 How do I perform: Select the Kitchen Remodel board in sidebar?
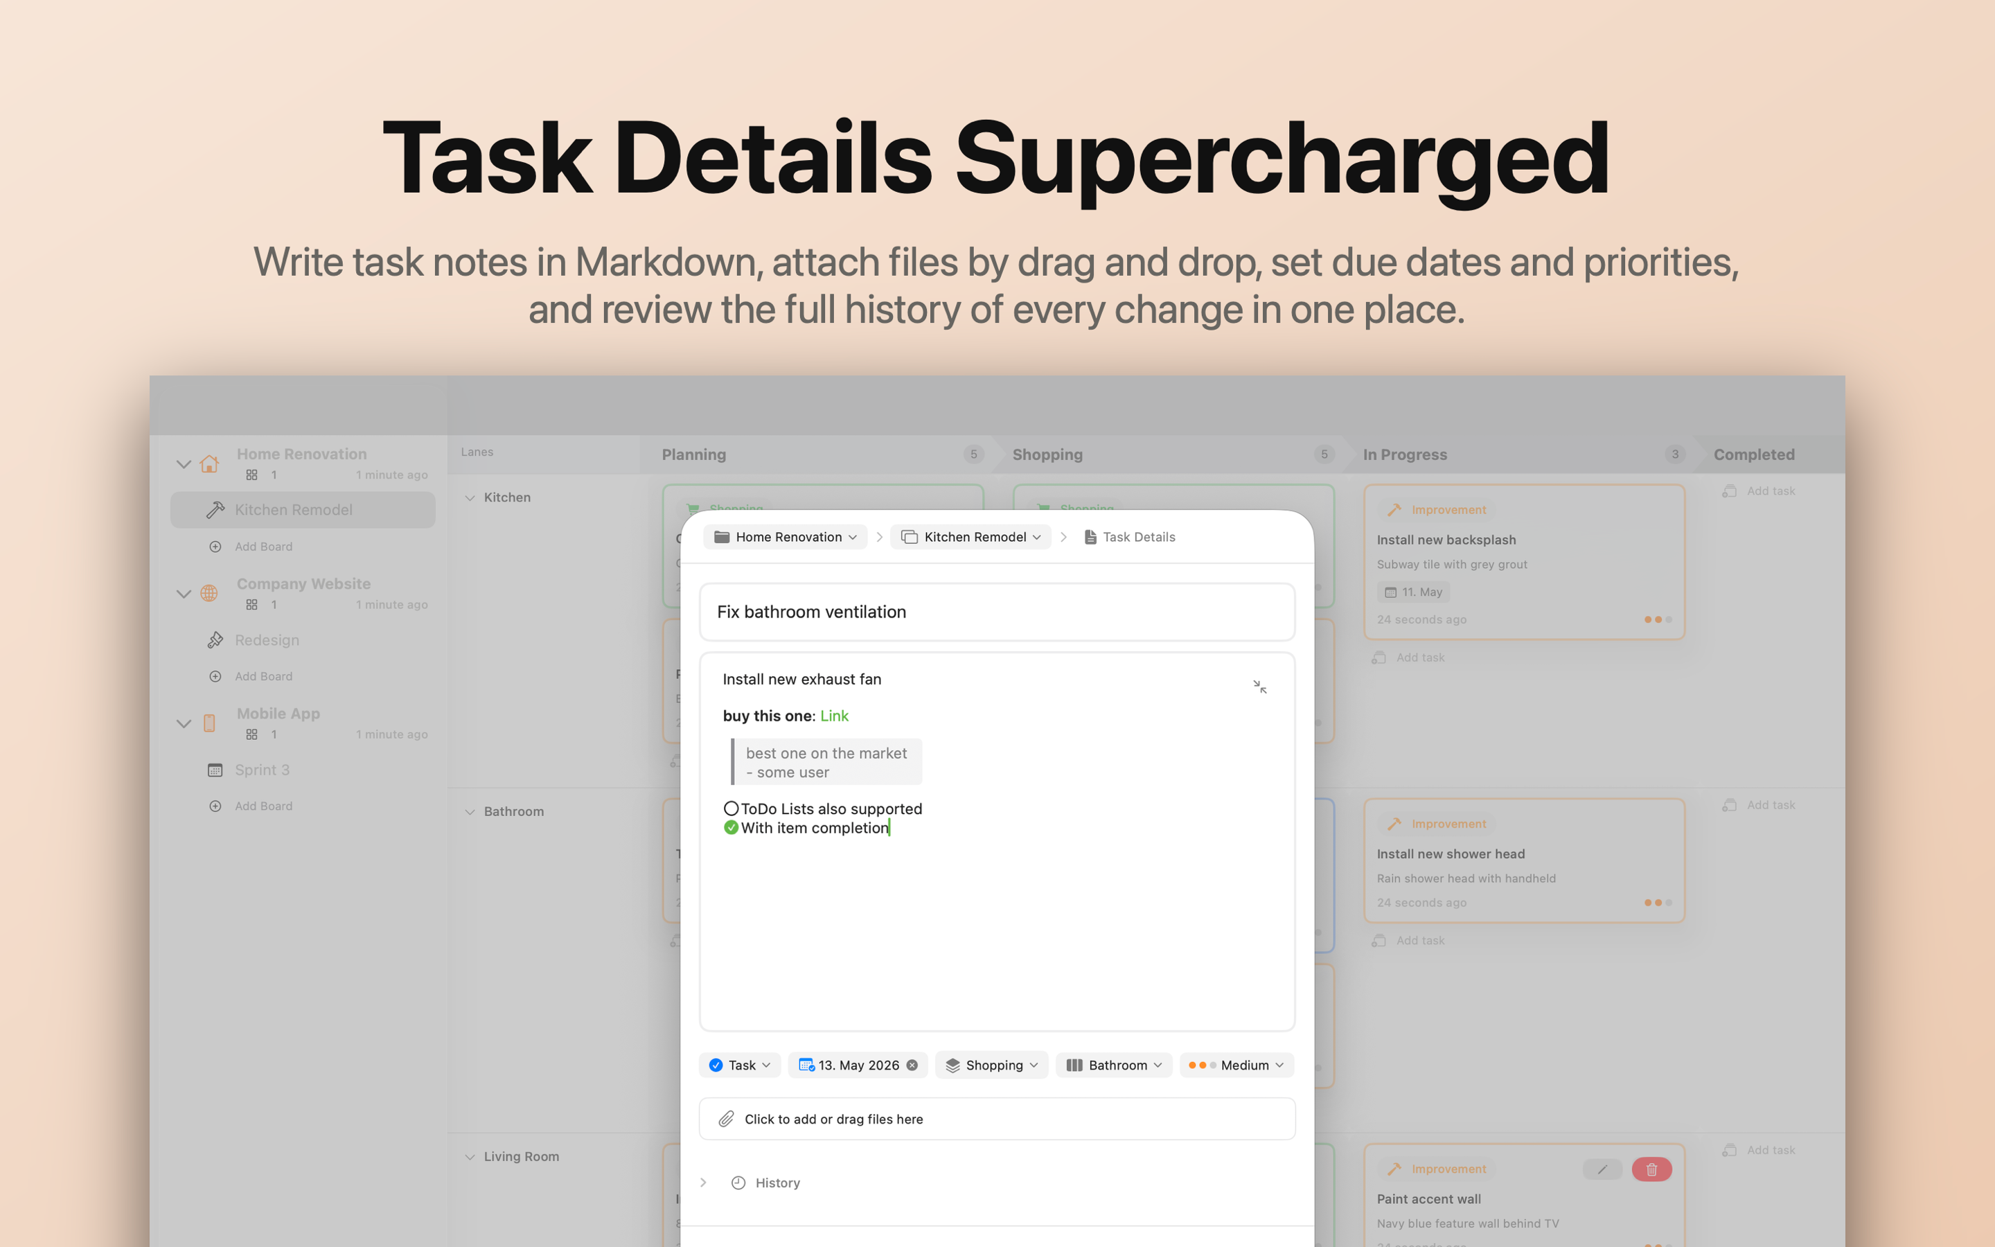303,510
